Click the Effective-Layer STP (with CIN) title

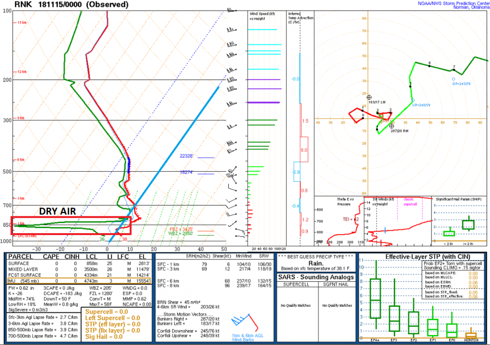coord(427,257)
